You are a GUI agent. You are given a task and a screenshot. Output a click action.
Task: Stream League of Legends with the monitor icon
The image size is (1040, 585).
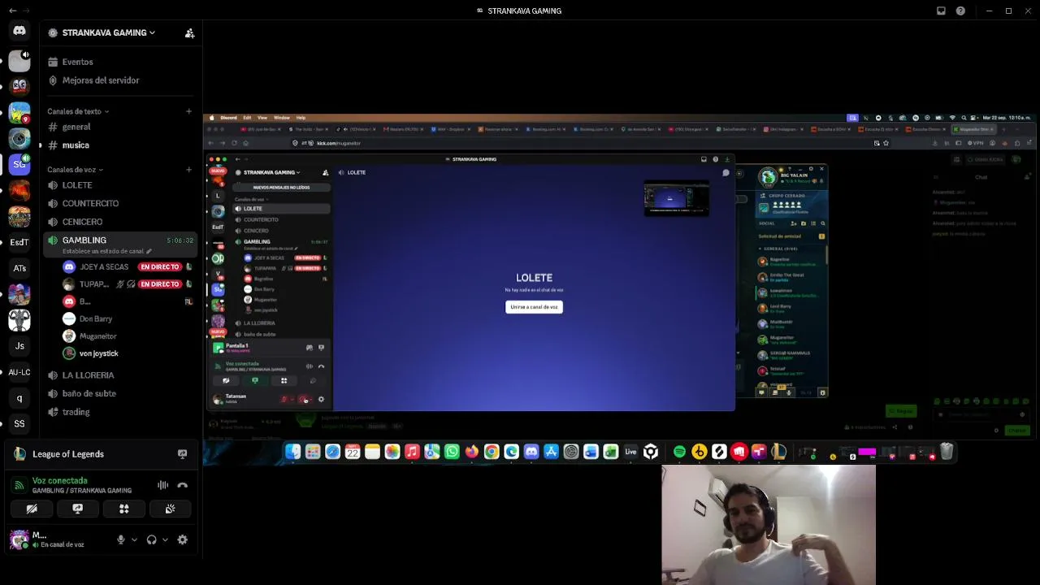pyautogui.click(x=182, y=454)
